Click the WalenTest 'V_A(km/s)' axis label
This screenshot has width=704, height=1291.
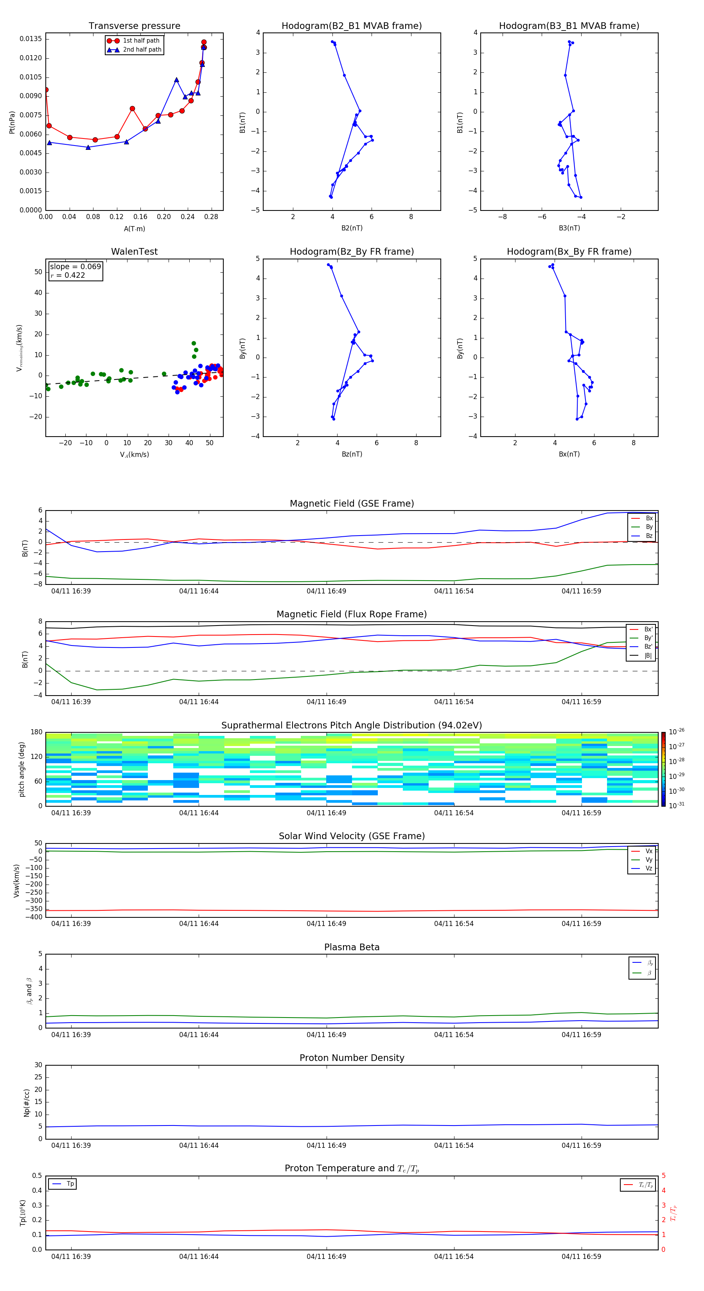pos(134,455)
